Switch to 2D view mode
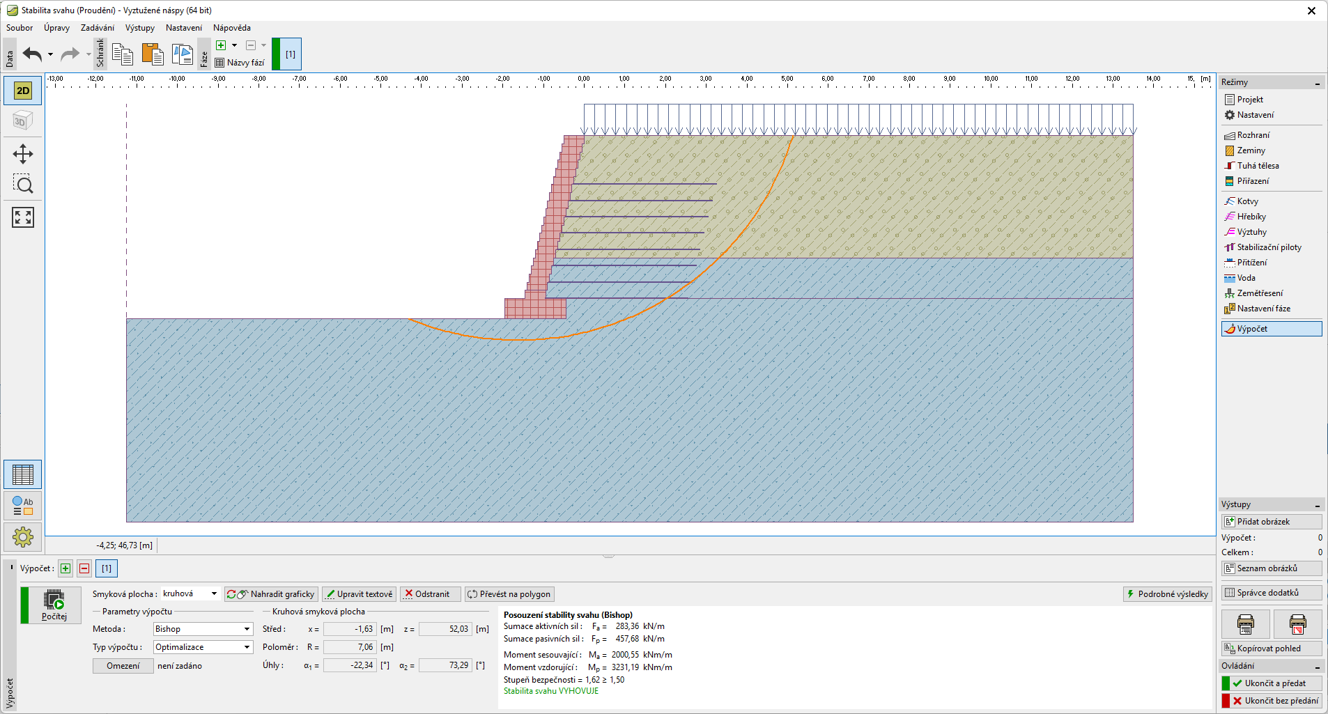This screenshot has width=1328, height=714. coord(23,91)
